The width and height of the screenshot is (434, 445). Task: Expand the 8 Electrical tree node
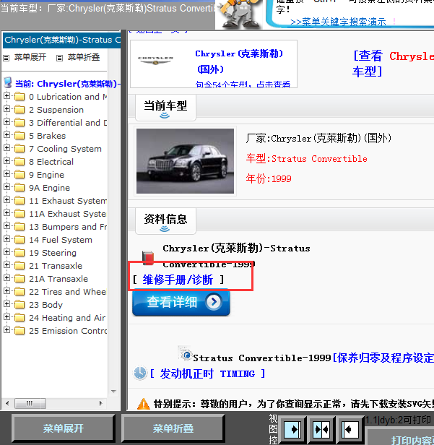pyautogui.click(x=6, y=161)
